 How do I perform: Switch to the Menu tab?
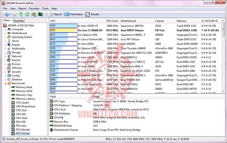pos(7,20)
